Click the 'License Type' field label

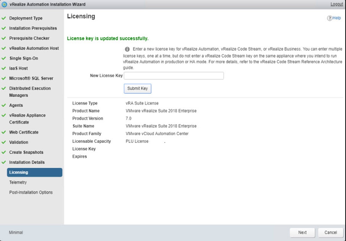85,103
